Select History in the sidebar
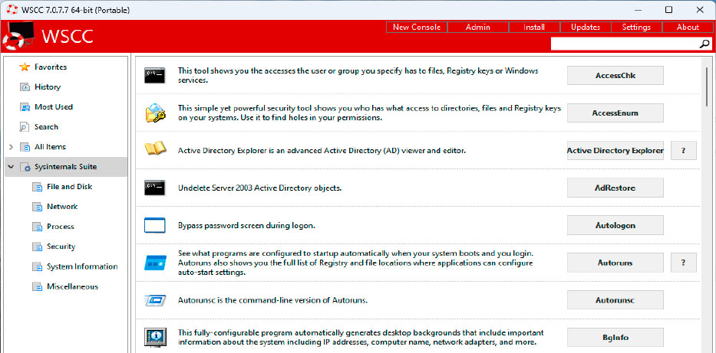This screenshot has width=716, height=353. click(x=48, y=87)
